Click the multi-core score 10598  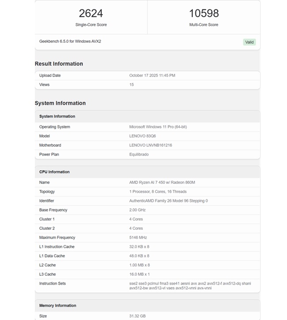point(204,13)
